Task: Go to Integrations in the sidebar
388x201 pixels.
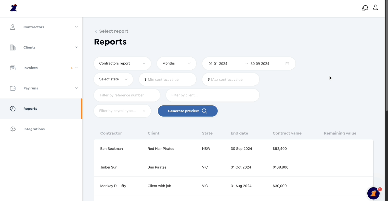Action: tap(34, 129)
